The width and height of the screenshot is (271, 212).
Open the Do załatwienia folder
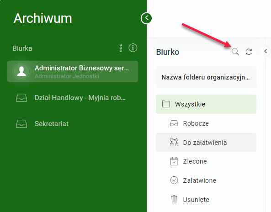pyautogui.click(x=206, y=143)
